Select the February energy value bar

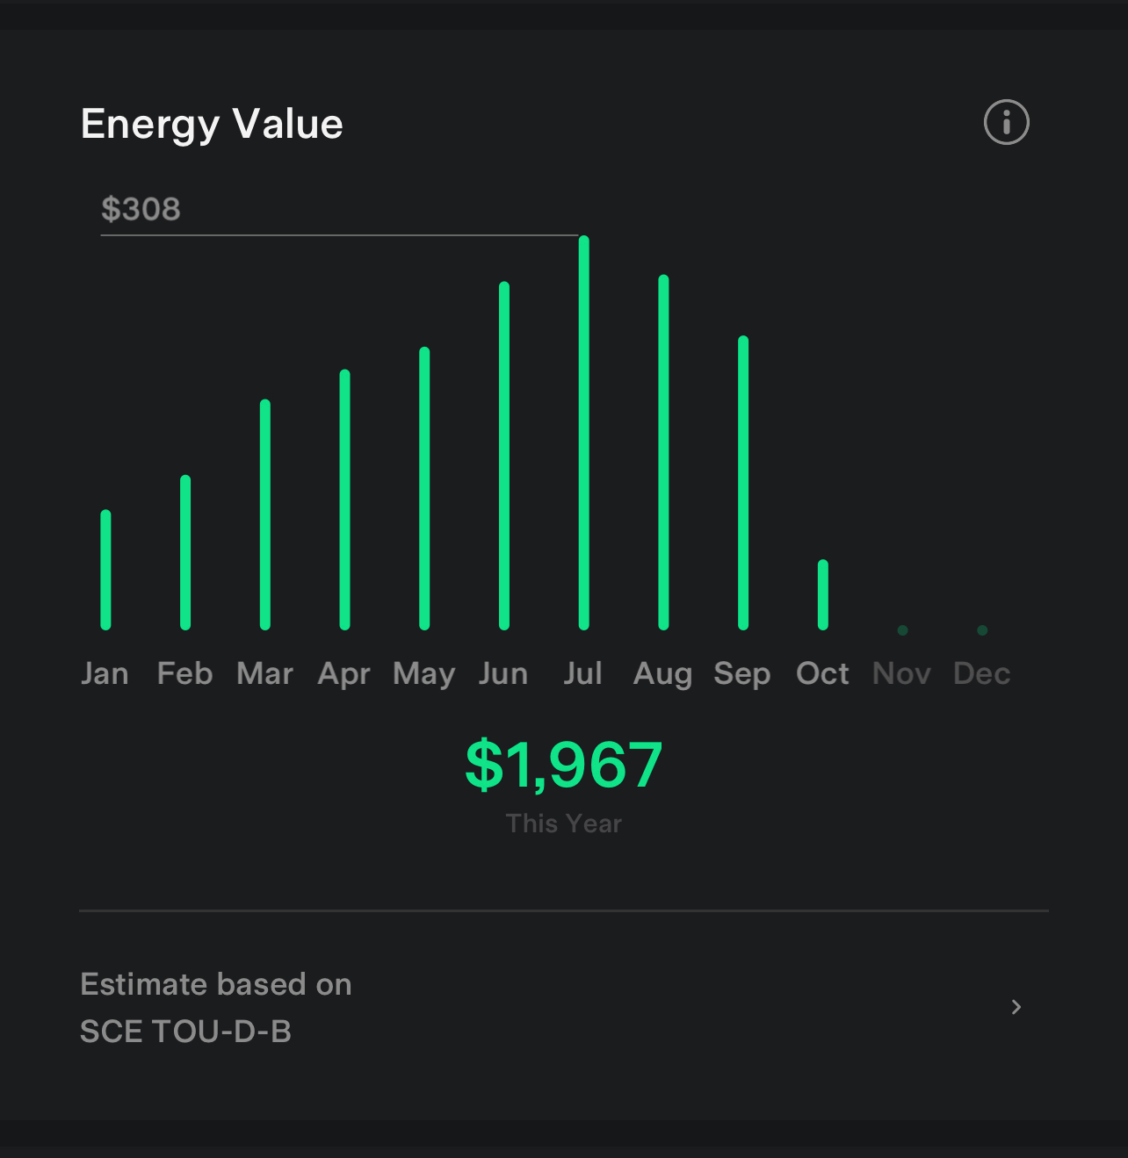pos(185,552)
